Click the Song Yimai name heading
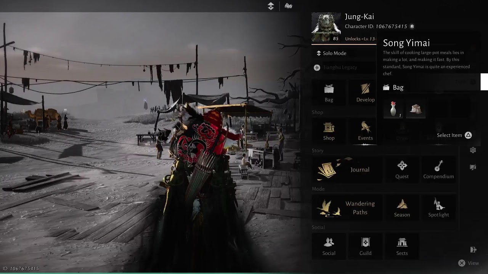Image resolution: width=488 pixels, height=274 pixels. pos(406,43)
